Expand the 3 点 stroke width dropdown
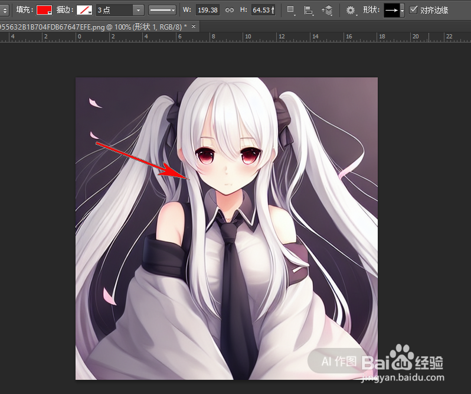Screen dimensions: 471x394 point(138,10)
